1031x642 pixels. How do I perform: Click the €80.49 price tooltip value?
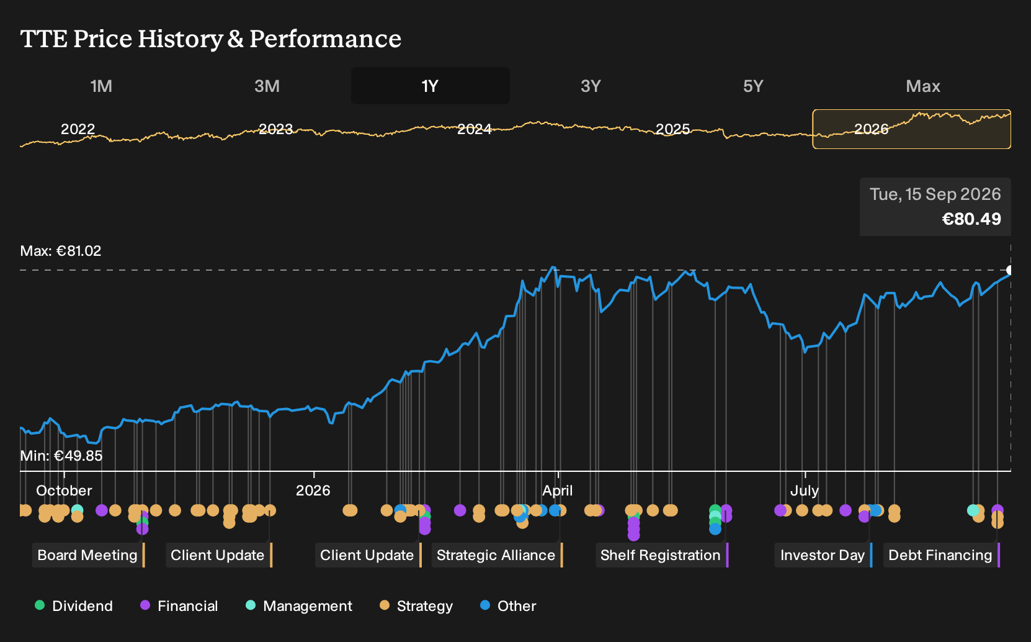(971, 219)
